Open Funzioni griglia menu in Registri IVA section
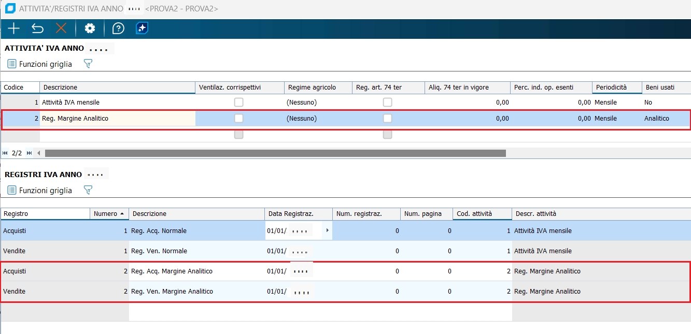This screenshot has height=334, width=691. coord(40,191)
